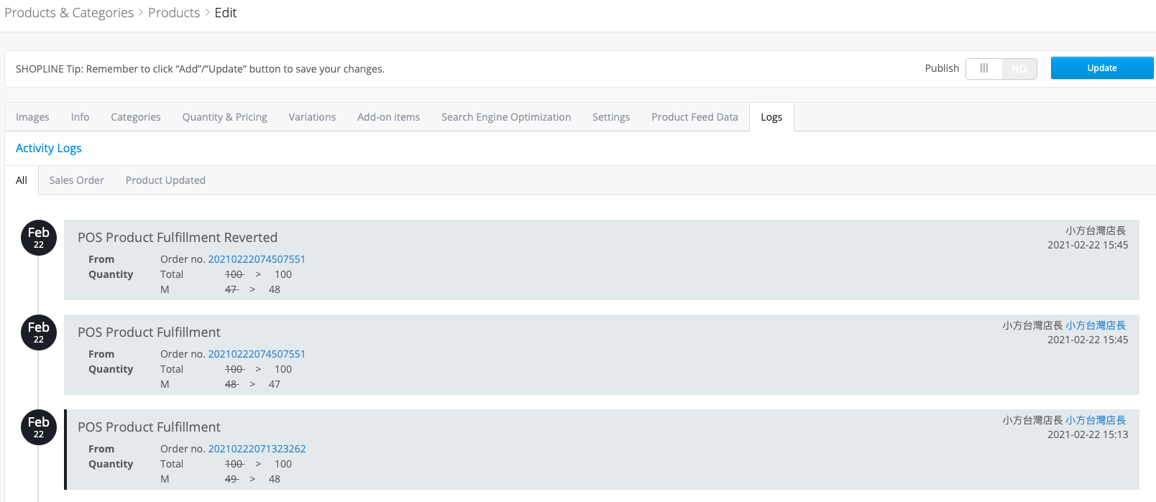Open order 20210222074507551 in Reverted log

point(257,259)
